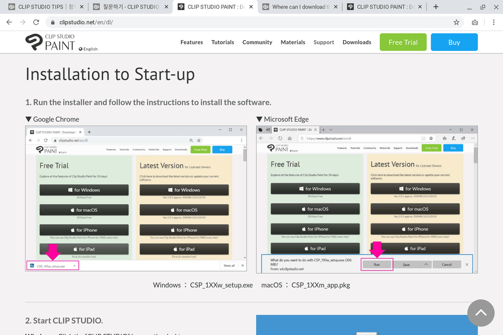The width and height of the screenshot is (503, 335).
Task: Click the globe English language selector
Action: click(88, 49)
